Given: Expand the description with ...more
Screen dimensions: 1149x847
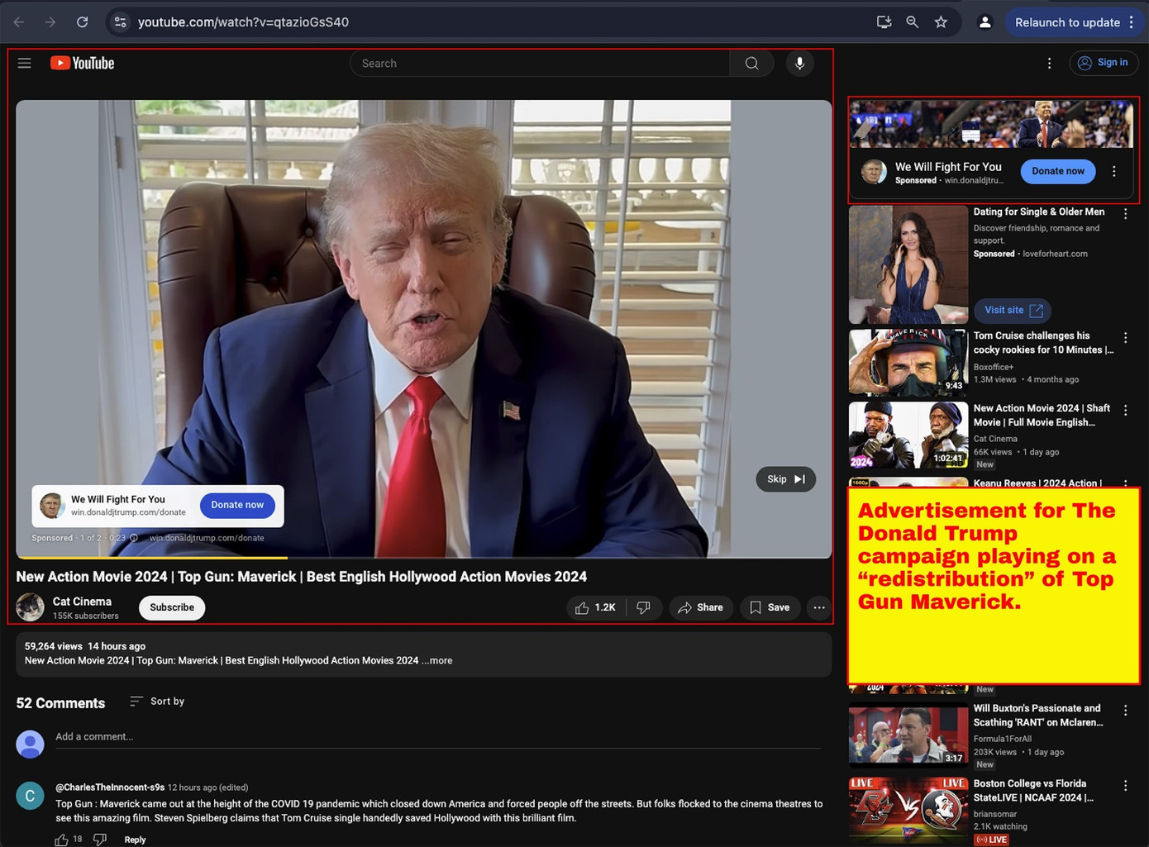Looking at the screenshot, I should [x=440, y=660].
